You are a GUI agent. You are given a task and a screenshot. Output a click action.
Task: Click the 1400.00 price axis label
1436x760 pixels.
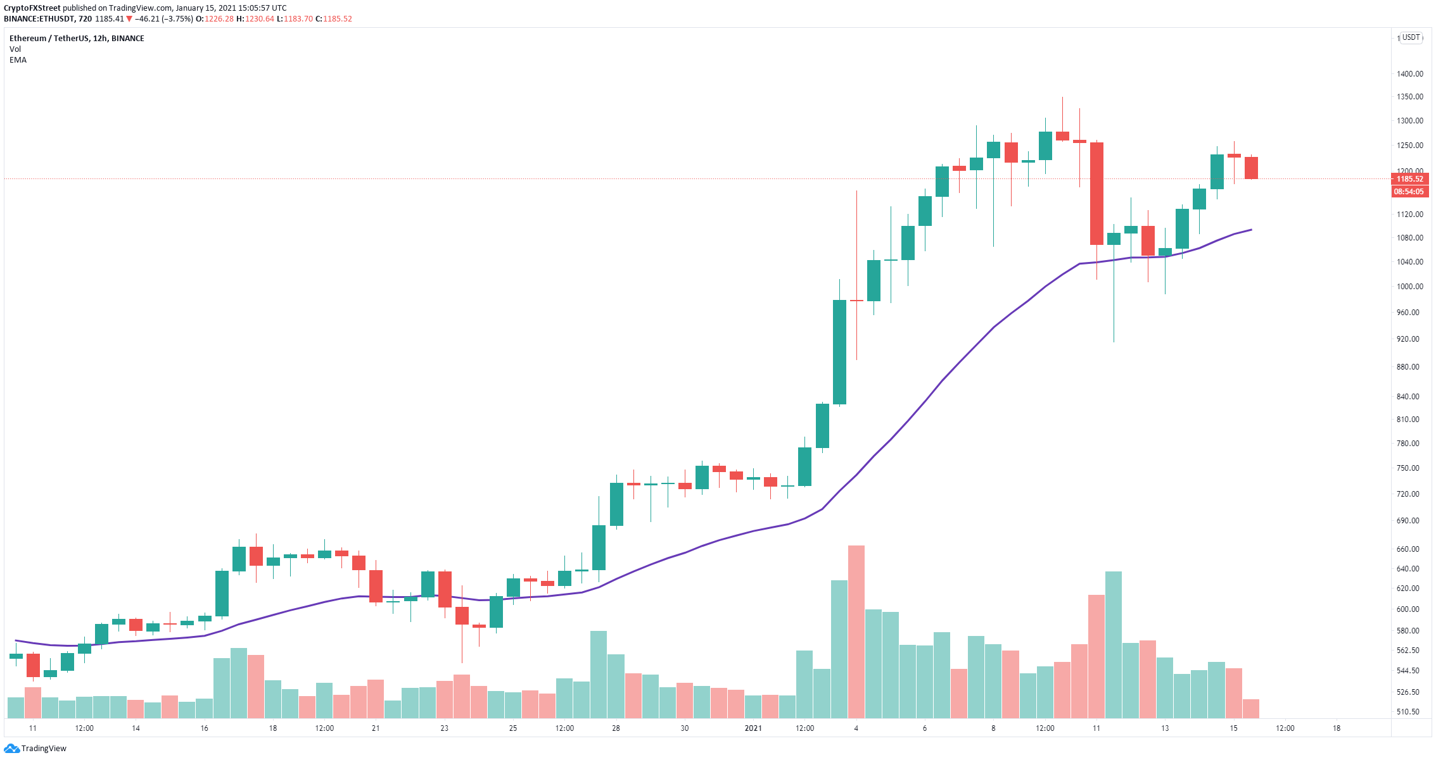1409,74
